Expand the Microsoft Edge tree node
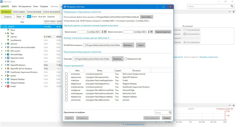The height and width of the screenshot is (127, 236). [x=6, y=54]
